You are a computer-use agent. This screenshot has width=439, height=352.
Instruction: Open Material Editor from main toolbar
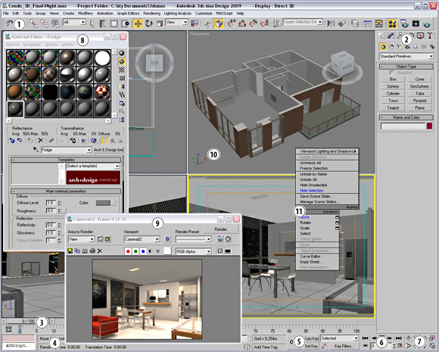[392, 23]
